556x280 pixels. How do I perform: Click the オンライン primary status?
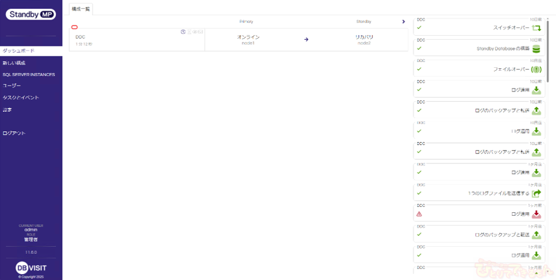[248, 37]
